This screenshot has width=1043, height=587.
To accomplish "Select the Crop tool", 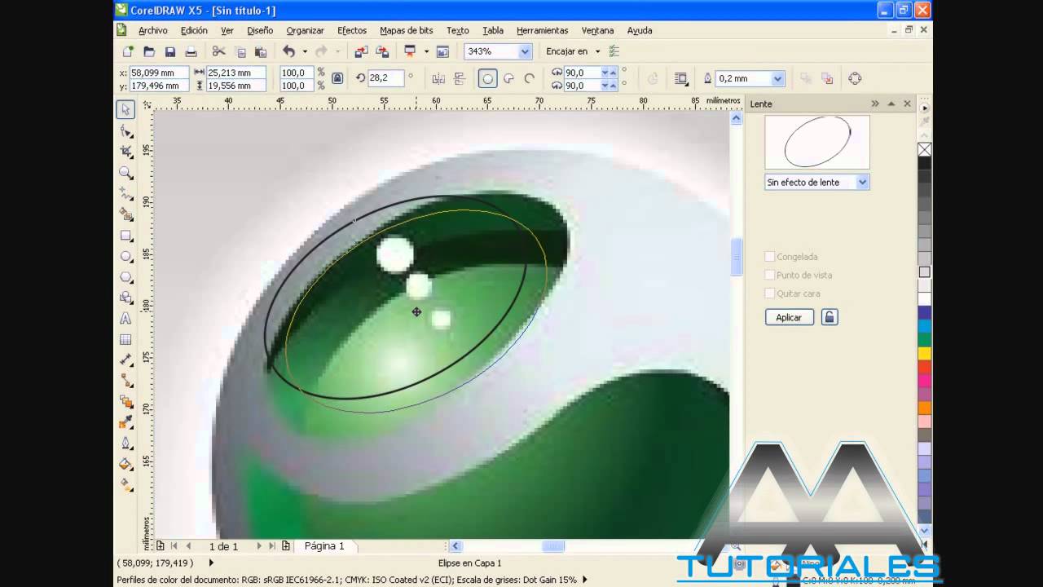I will click(x=125, y=152).
